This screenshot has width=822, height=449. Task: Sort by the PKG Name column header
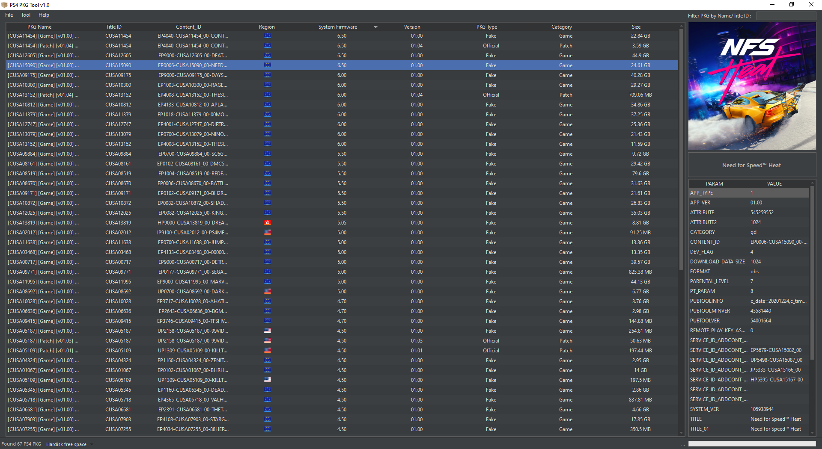pyautogui.click(x=39, y=27)
